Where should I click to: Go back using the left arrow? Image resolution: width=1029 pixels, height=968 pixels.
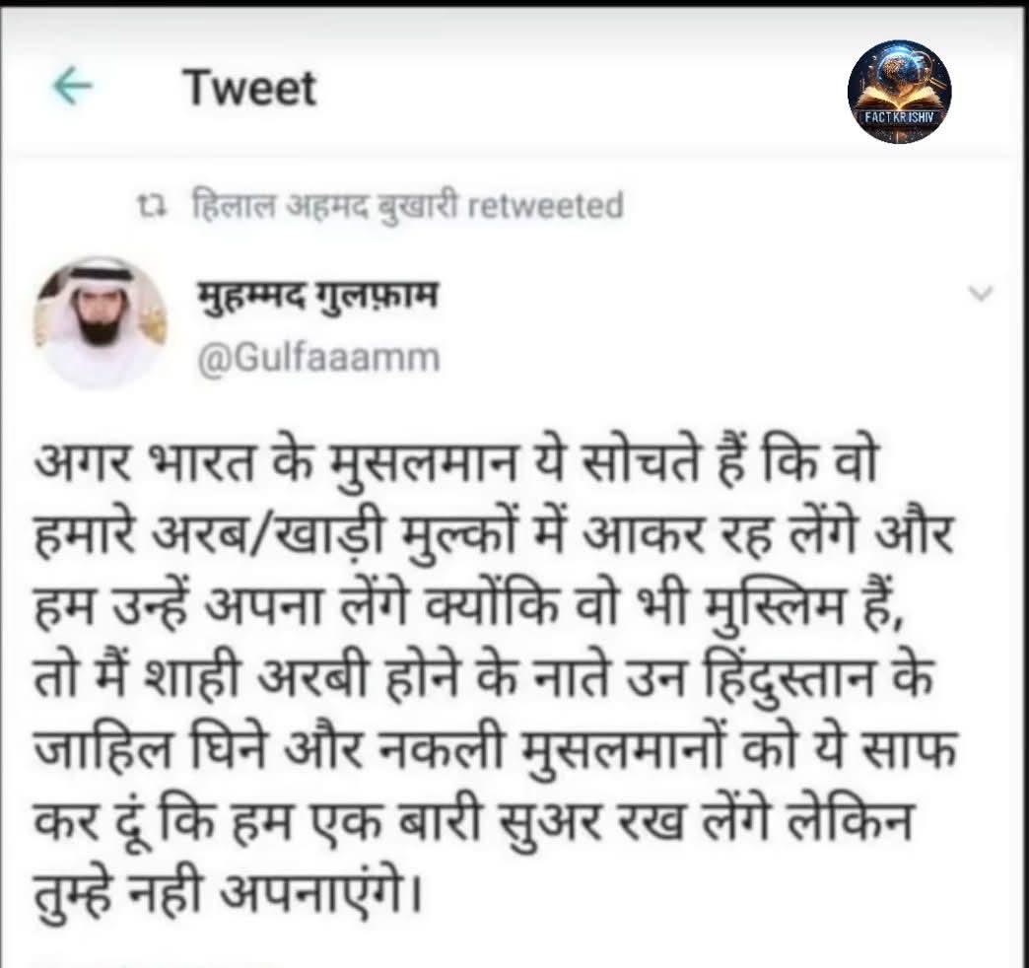[72, 88]
